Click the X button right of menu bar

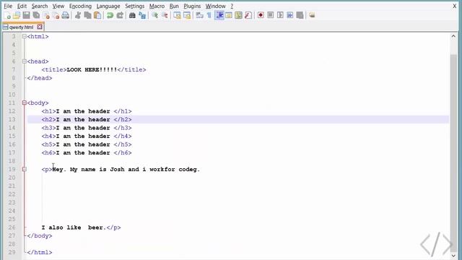(455, 6)
